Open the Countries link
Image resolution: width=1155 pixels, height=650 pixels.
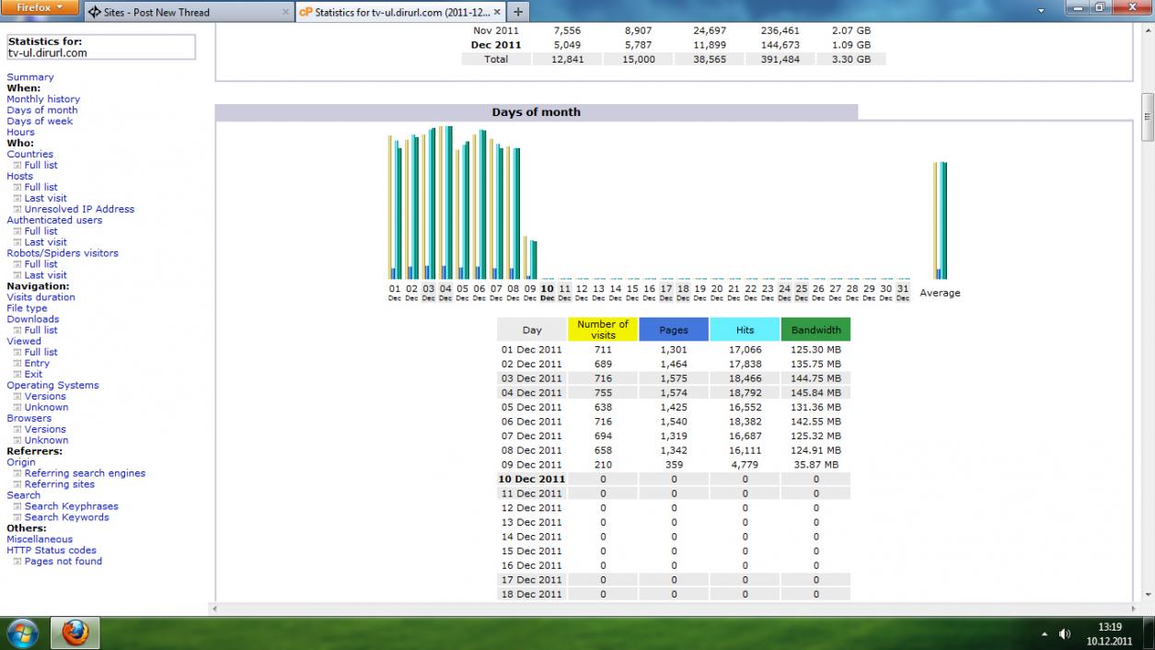pyautogui.click(x=30, y=155)
